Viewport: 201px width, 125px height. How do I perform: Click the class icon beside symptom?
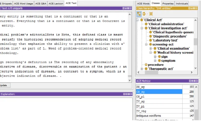click(x=159, y=61)
